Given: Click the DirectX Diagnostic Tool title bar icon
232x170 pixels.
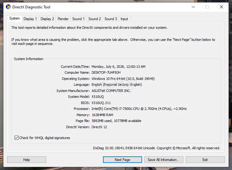Looking at the screenshot, I should pos(8,7).
